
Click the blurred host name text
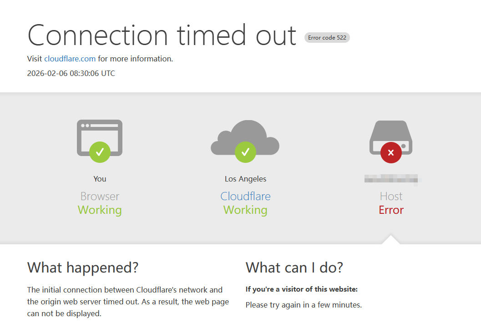[x=391, y=179]
